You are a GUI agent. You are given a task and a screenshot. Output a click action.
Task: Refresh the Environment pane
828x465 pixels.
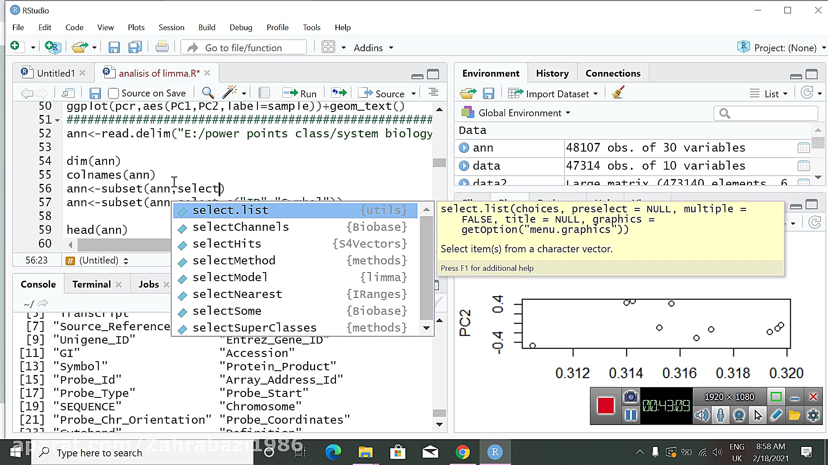(807, 93)
